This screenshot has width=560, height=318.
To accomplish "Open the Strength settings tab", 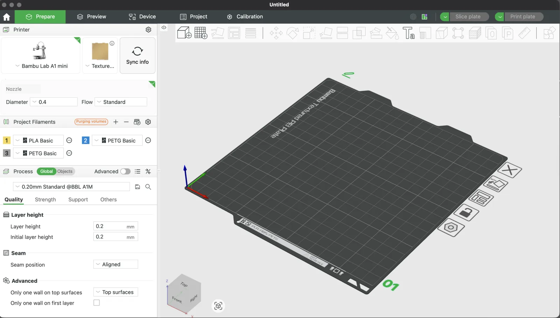I will [45, 199].
